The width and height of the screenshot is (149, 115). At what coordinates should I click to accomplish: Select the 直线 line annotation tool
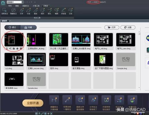[x=35, y=11]
